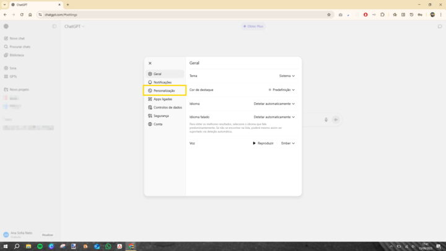This screenshot has width=446, height=251.
Task: Click the Segurança settings icon
Action: [x=150, y=116]
